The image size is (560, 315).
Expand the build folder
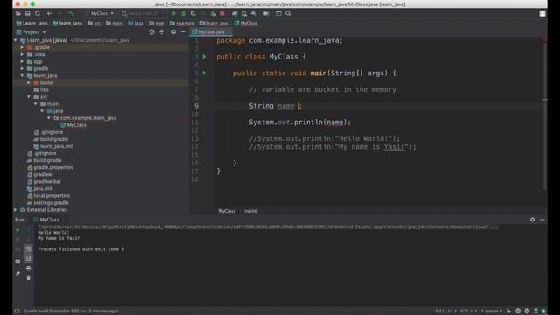(x=29, y=82)
